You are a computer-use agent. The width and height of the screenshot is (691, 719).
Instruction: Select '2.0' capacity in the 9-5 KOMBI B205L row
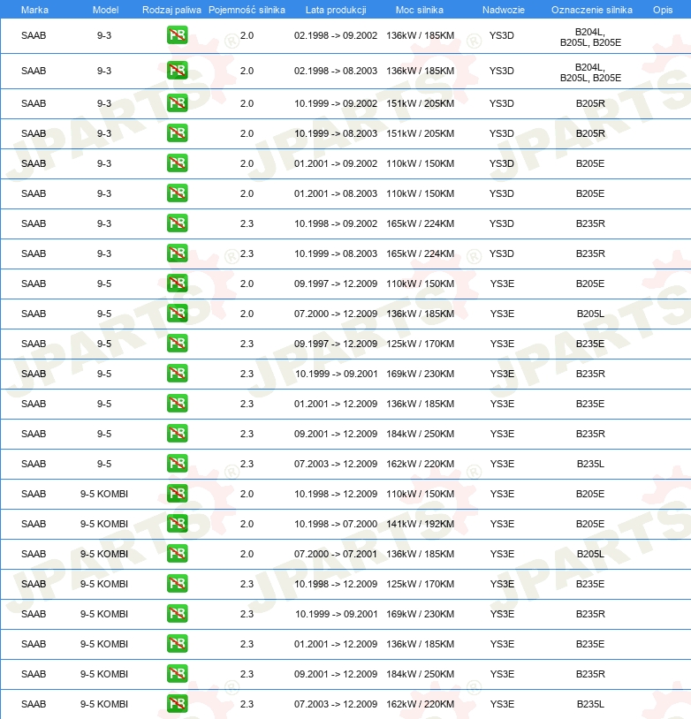[247, 554]
